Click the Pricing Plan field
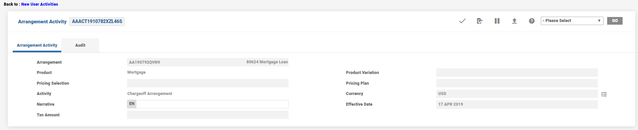 click(x=517, y=83)
